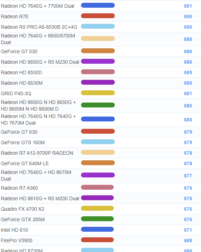Open the Intel HD 610 name
Screen dimensions: 201x252
(14, 230)
